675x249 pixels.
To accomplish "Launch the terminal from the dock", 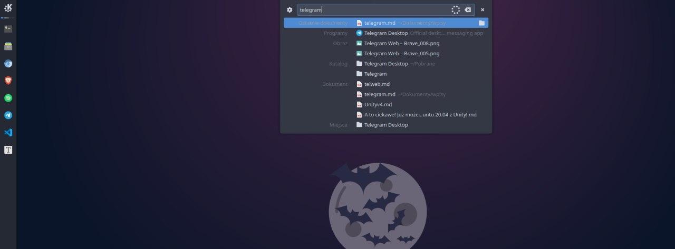I will click(x=8, y=29).
